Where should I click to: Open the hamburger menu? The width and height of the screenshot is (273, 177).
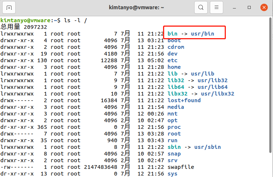tap(217, 7)
